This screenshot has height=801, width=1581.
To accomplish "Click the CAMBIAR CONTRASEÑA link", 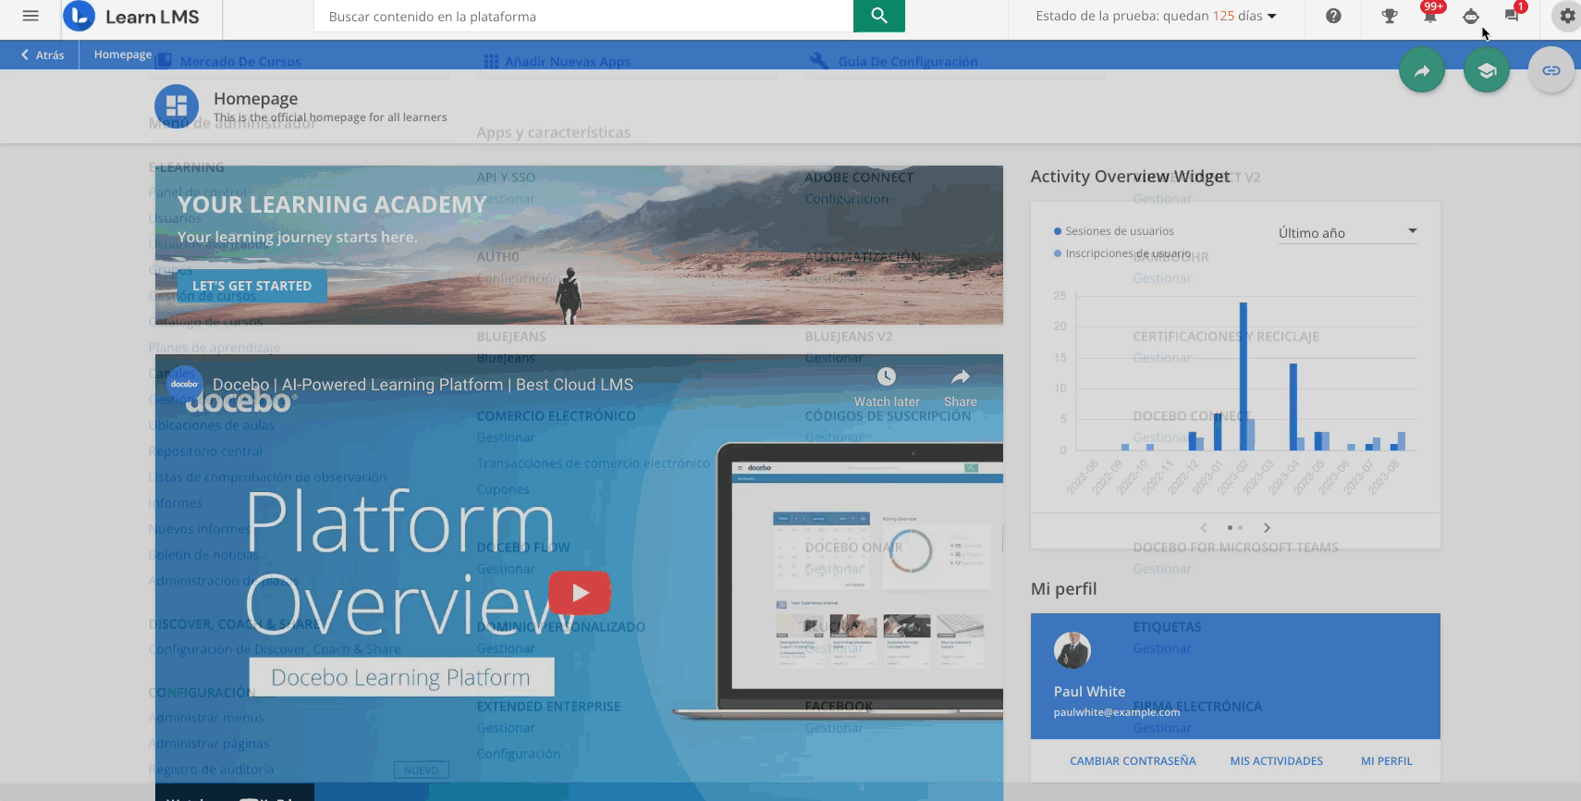I will click(1133, 761).
